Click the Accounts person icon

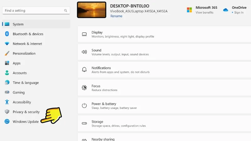pyautogui.click(x=7, y=73)
